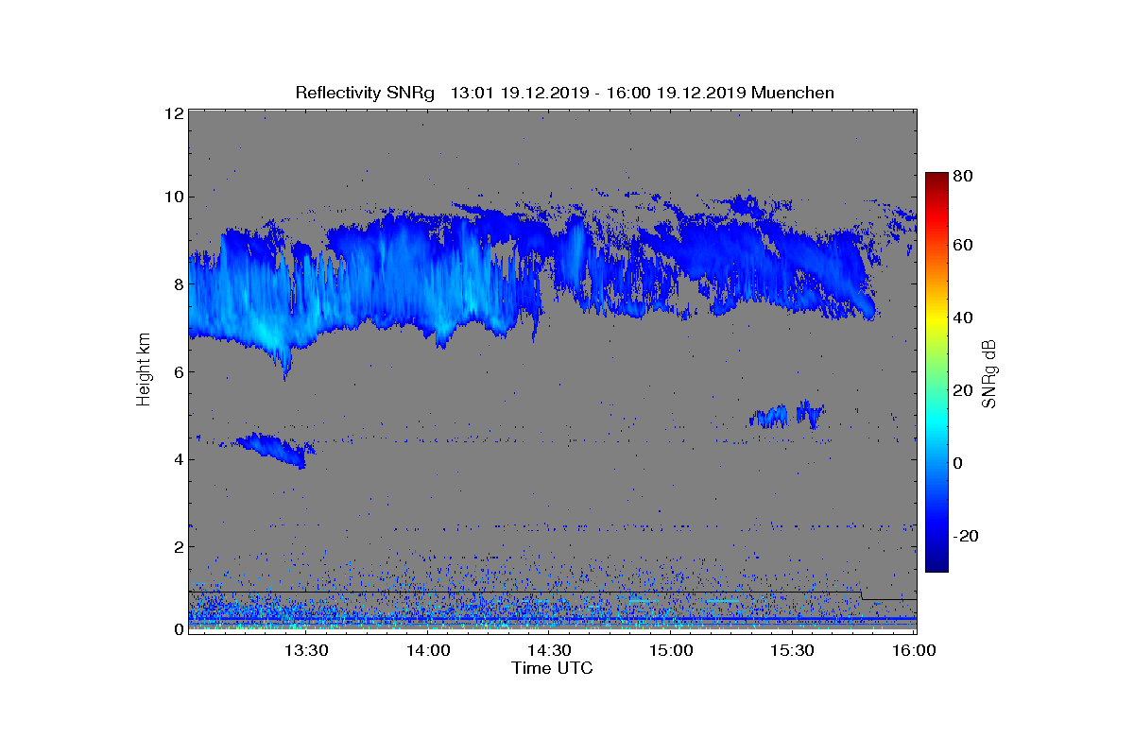Click the plot title 'Reflectivity SNRg'
This screenshot has height=756, width=1134.
(x=365, y=93)
